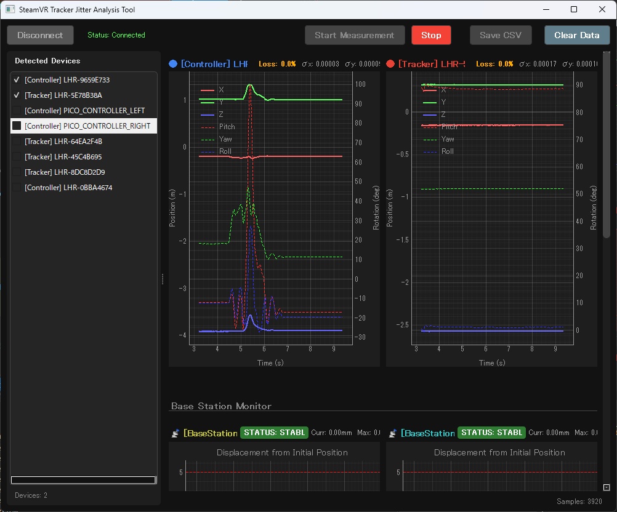Click the application icon in the title bar

point(9,9)
